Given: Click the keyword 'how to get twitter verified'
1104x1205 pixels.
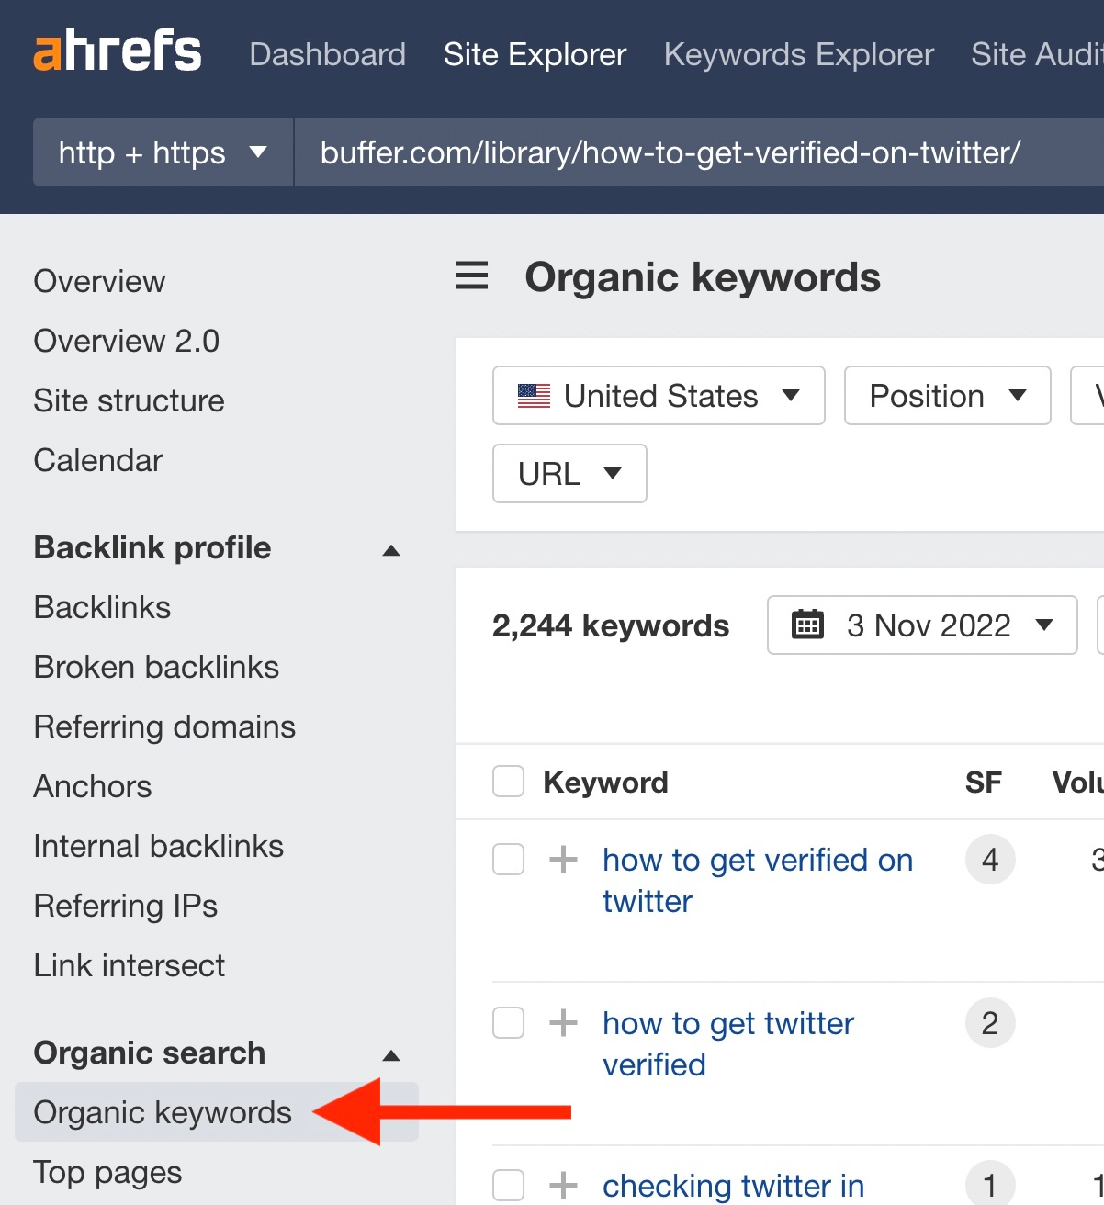Looking at the screenshot, I should tap(728, 1043).
